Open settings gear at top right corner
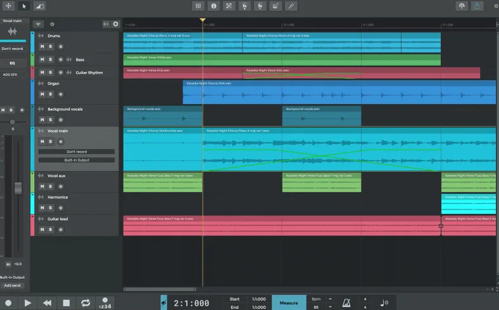 pos(496,6)
